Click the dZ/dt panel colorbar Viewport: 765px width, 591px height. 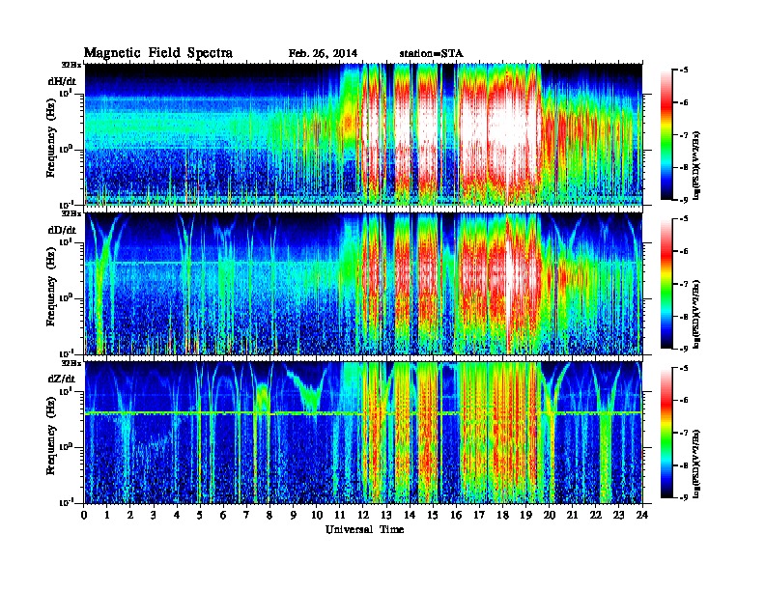tap(666, 433)
